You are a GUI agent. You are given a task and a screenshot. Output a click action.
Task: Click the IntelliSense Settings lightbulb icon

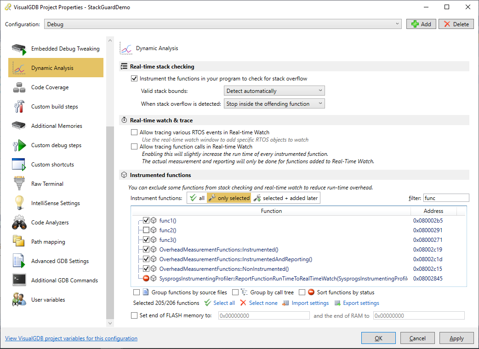click(19, 203)
